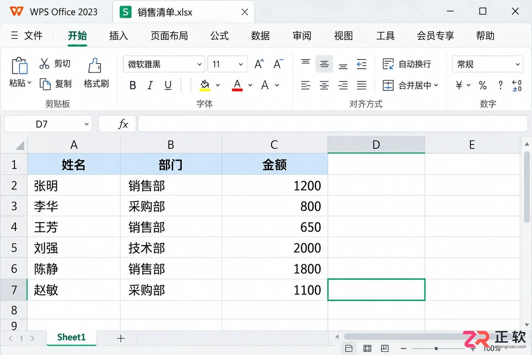The height and width of the screenshot is (355, 532).
Task: Click the select-all corner triangle
Action: pyautogui.click(x=20, y=145)
